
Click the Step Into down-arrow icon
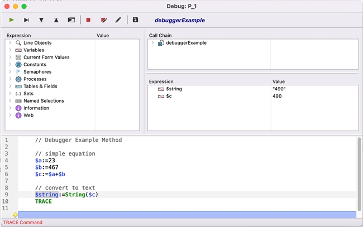tap(41, 20)
